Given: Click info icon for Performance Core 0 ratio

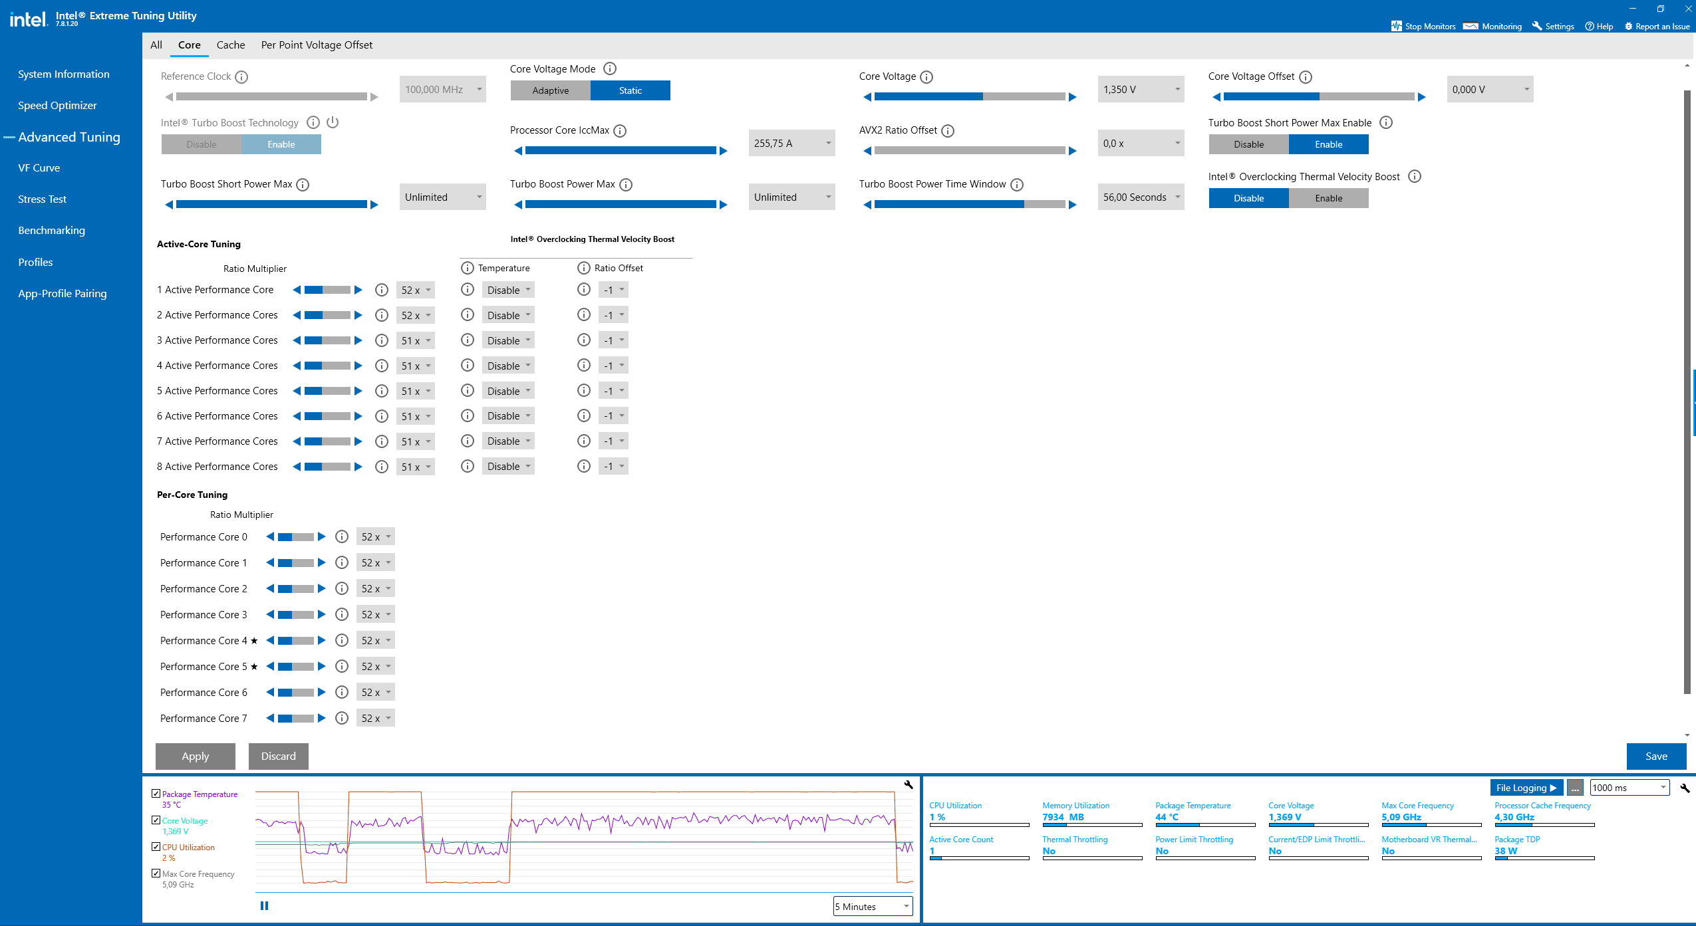Looking at the screenshot, I should pyautogui.click(x=342, y=536).
